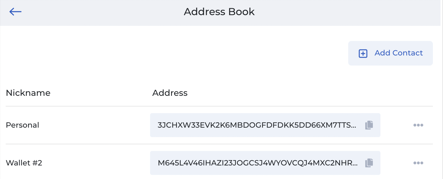
Task: Open more options for Personal contact
Action: 418,125
